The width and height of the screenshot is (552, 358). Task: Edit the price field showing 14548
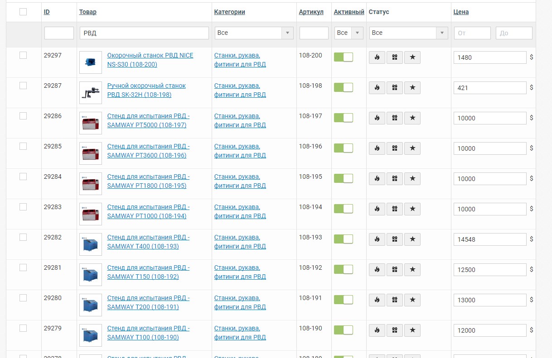(x=490, y=239)
